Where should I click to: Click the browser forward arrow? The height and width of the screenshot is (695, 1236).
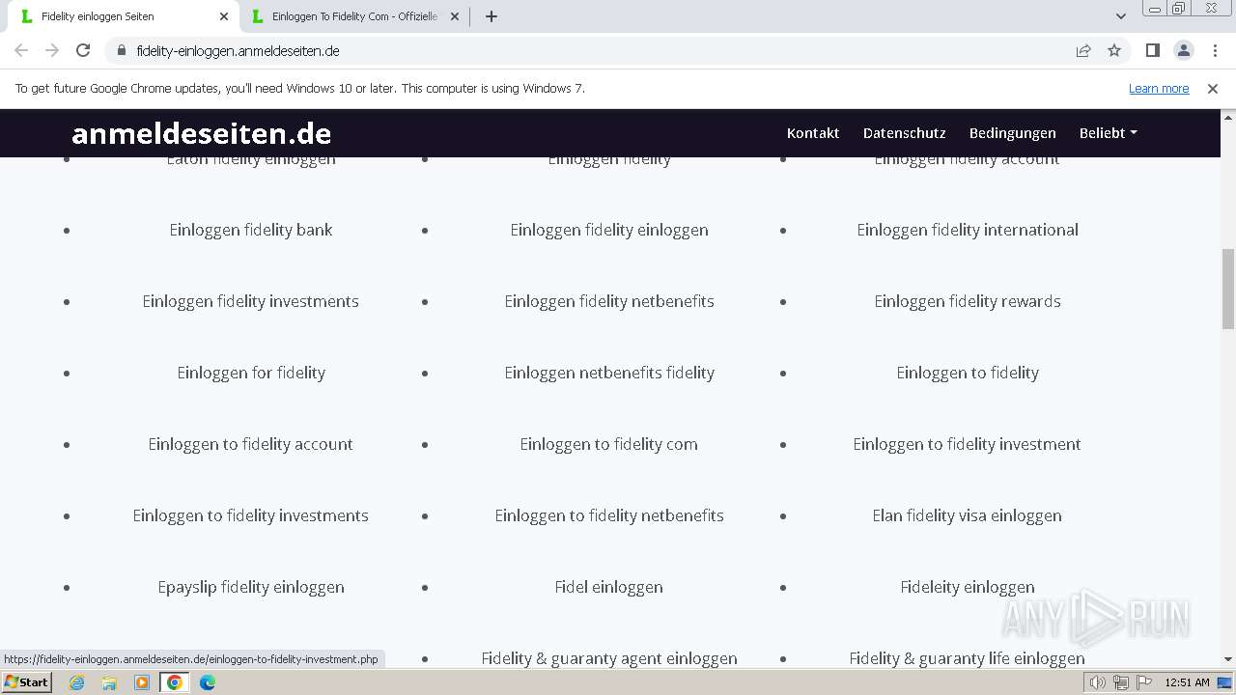coord(52,50)
